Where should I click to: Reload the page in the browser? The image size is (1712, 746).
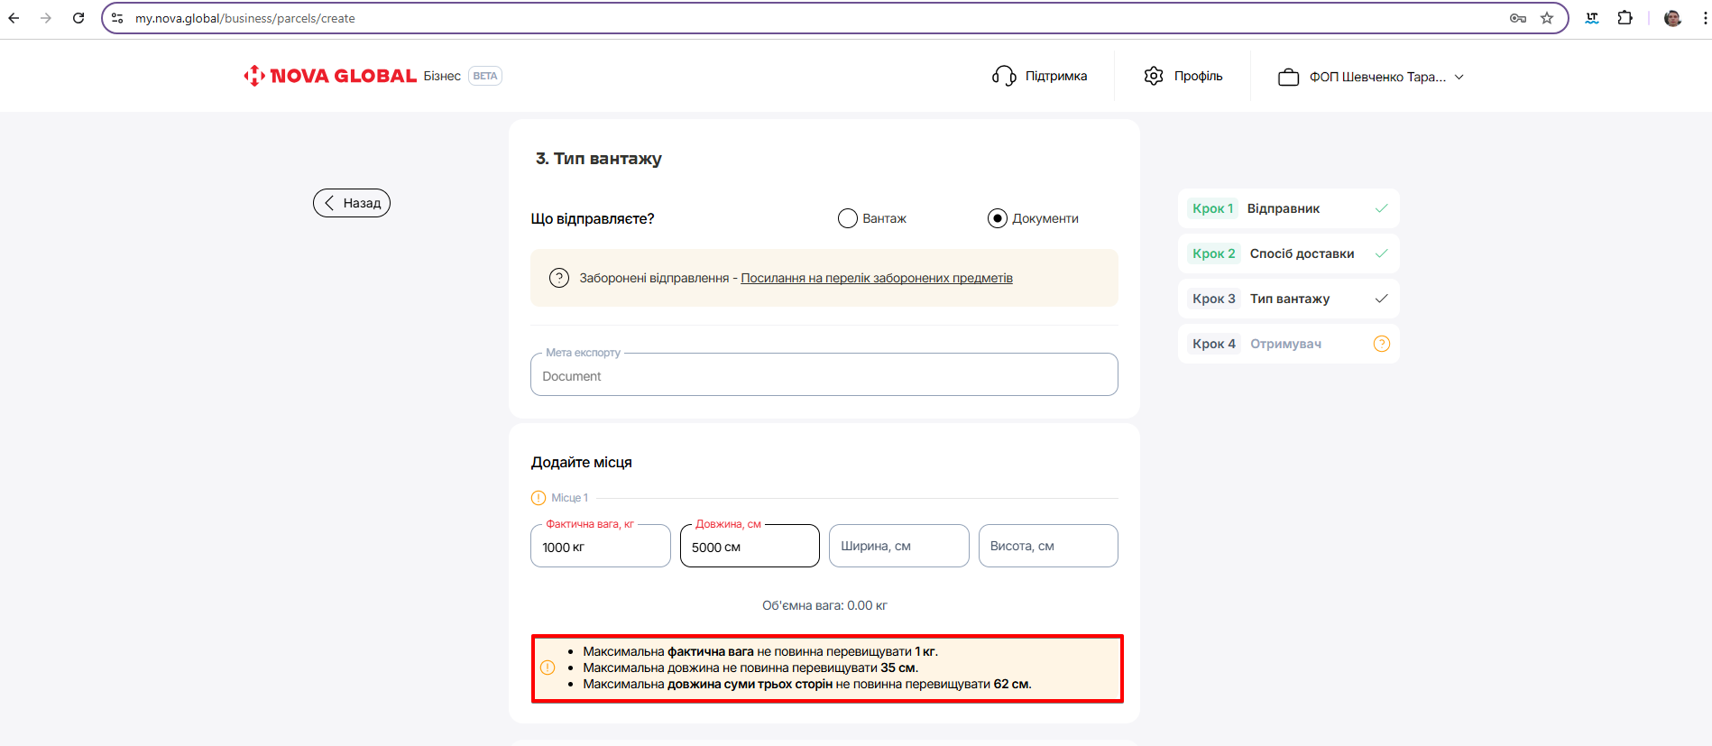(78, 18)
